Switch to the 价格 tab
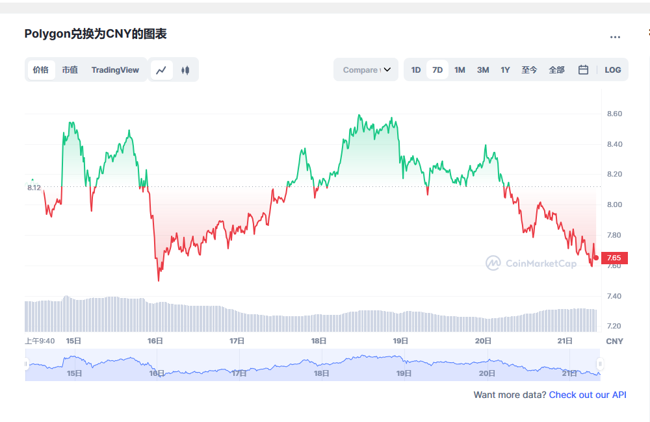This screenshot has height=422, width=650. 41,69
